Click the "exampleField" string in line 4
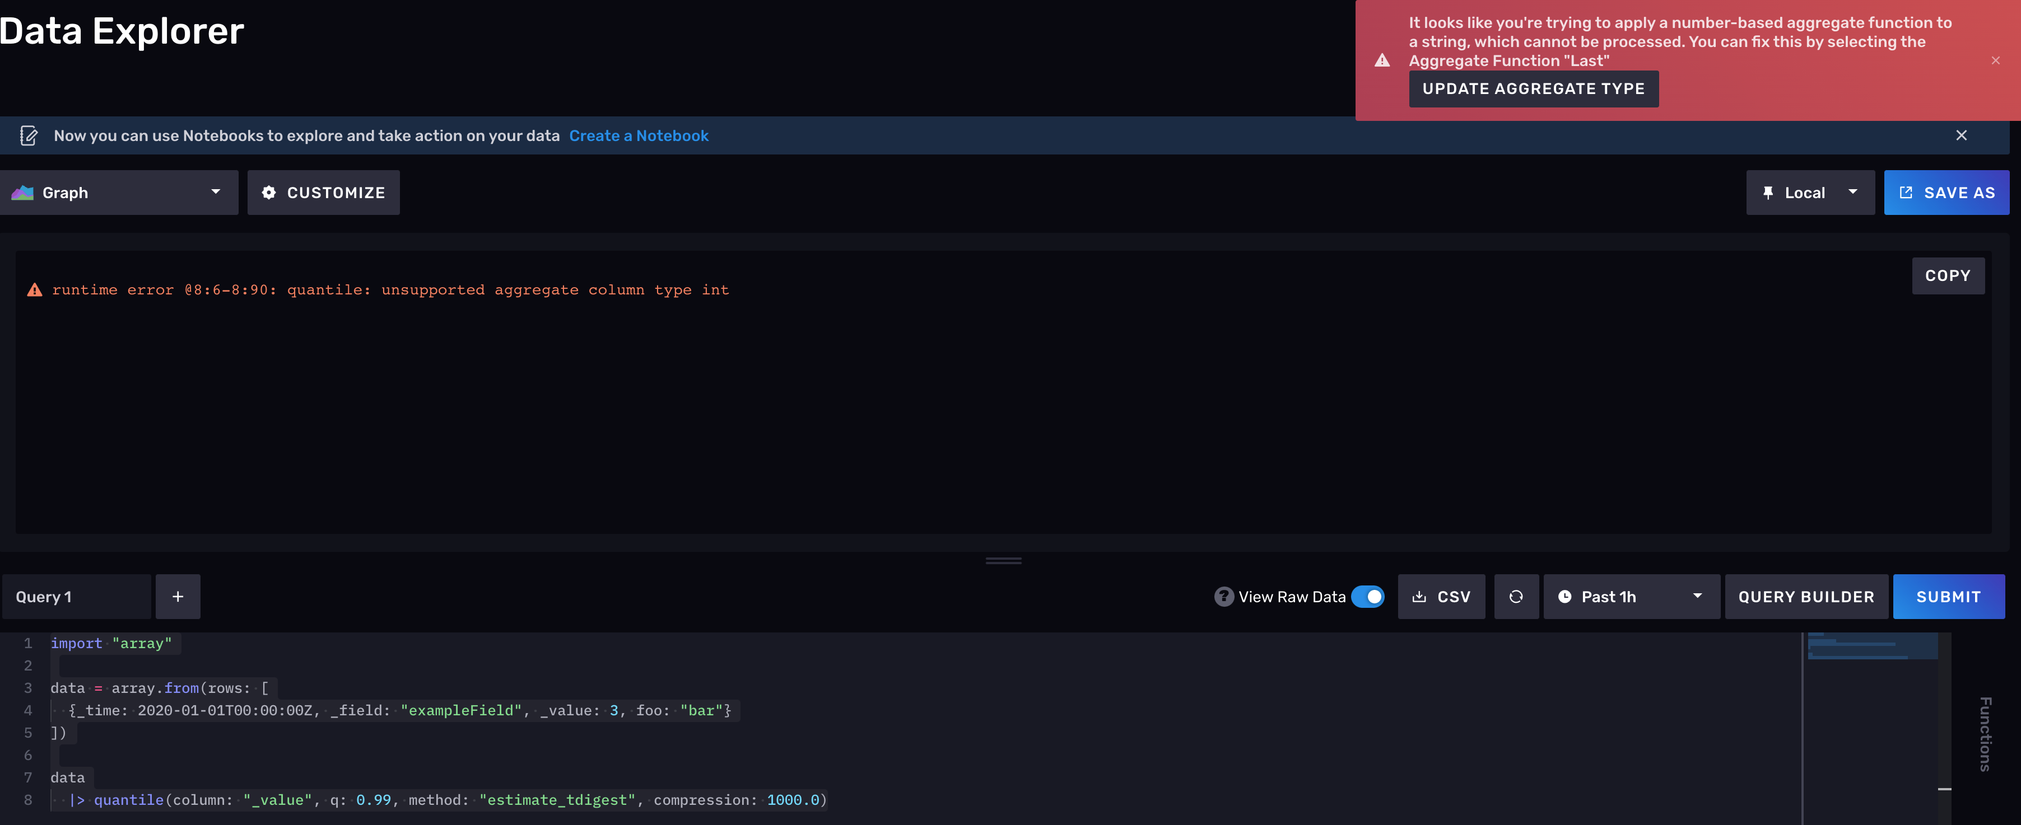2021x825 pixels. click(x=460, y=710)
